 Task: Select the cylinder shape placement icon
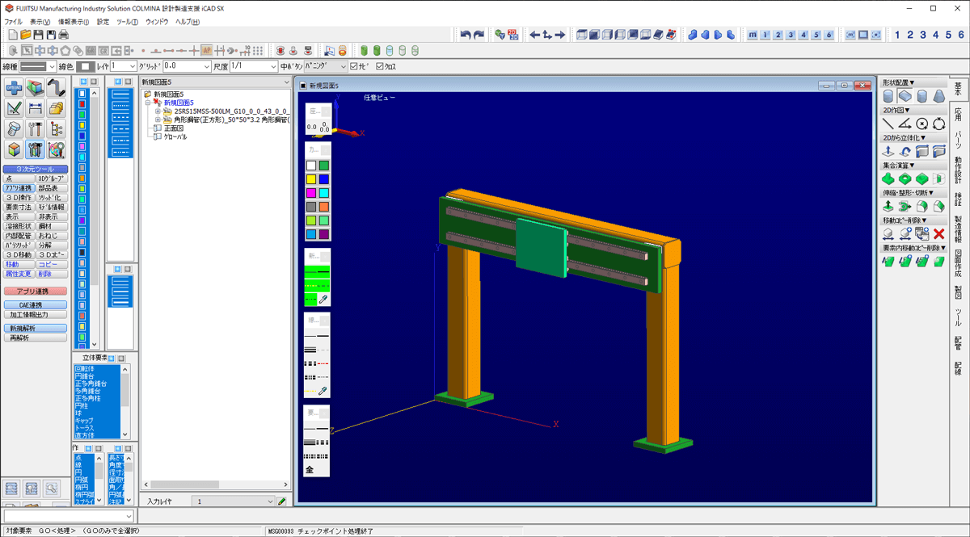pyautogui.click(x=888, y=96)
